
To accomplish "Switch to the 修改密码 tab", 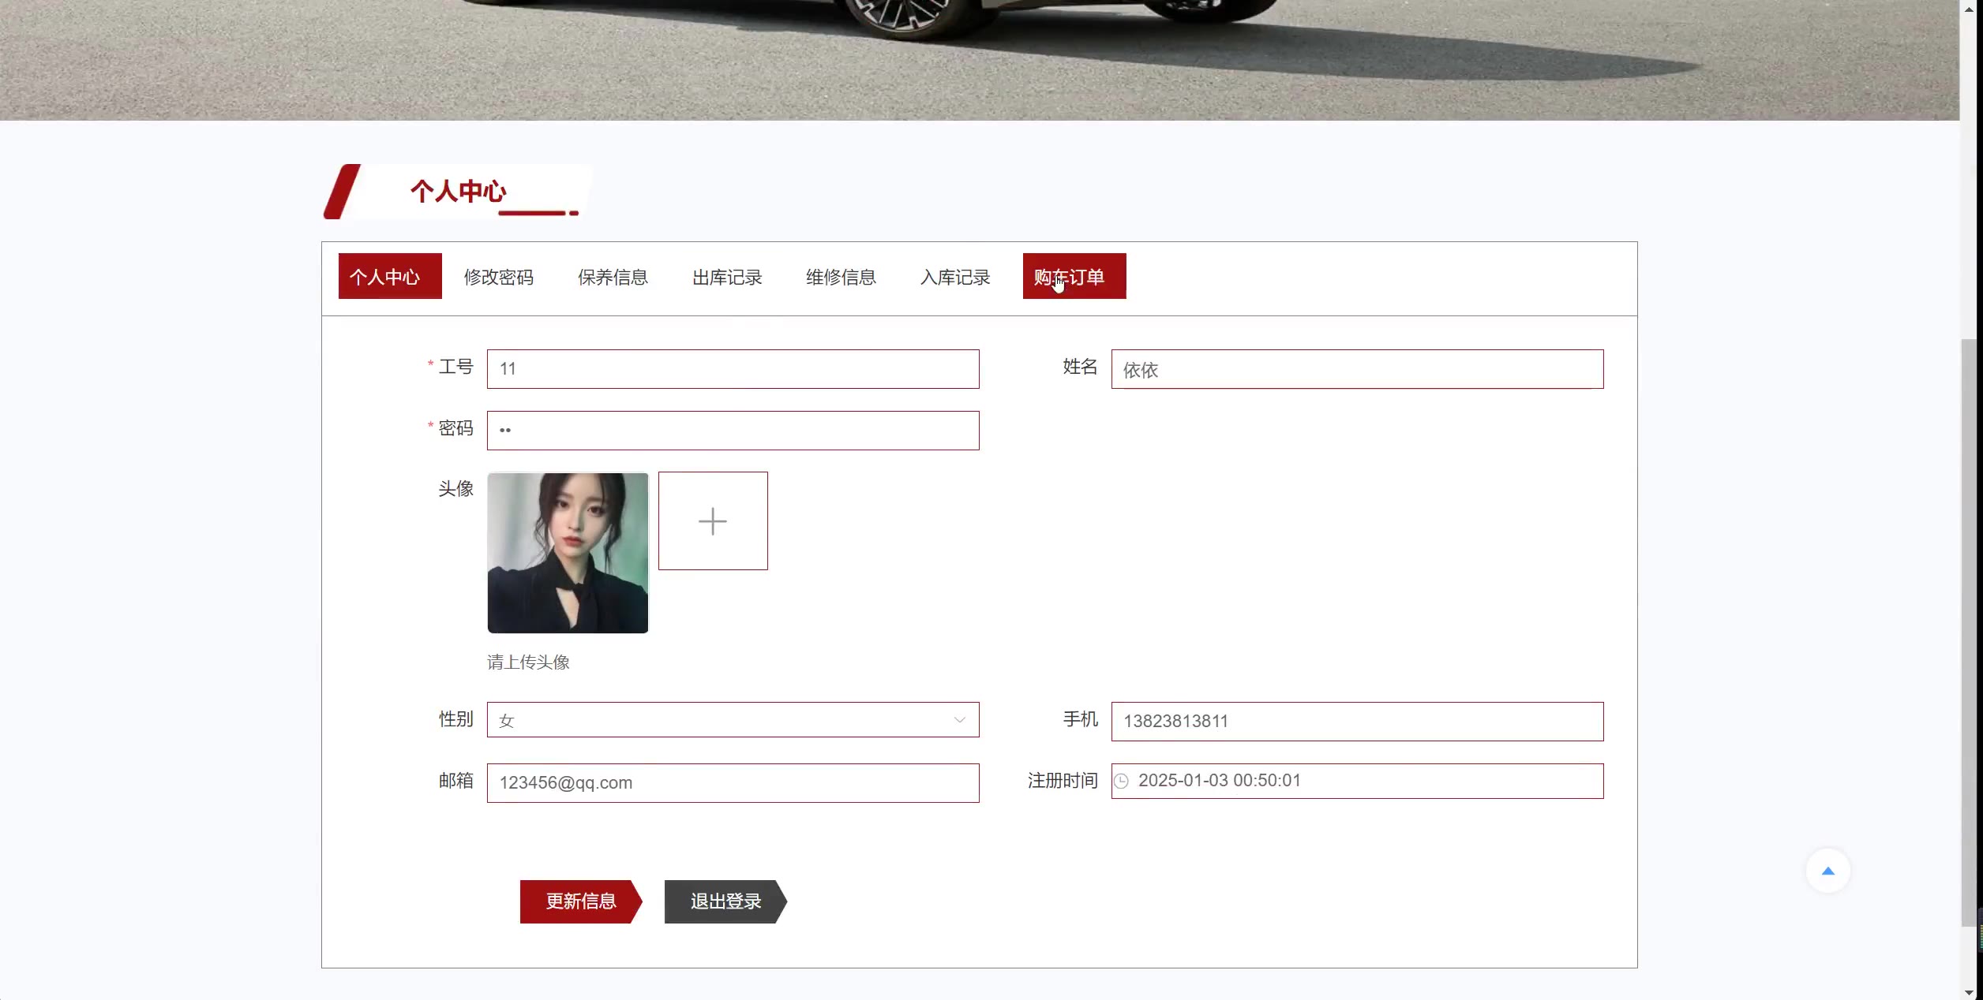I will click(x=498, y=277).
